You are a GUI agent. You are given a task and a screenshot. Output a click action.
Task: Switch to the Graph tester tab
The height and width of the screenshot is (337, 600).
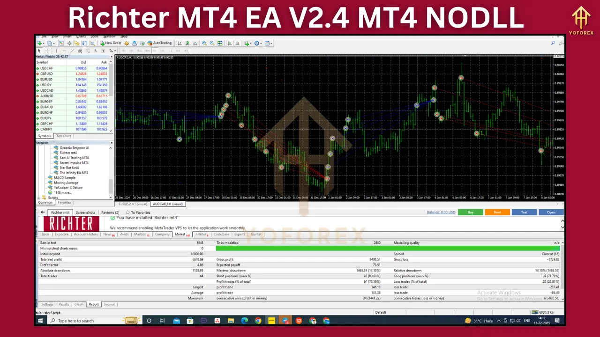[x=79, y=304]
